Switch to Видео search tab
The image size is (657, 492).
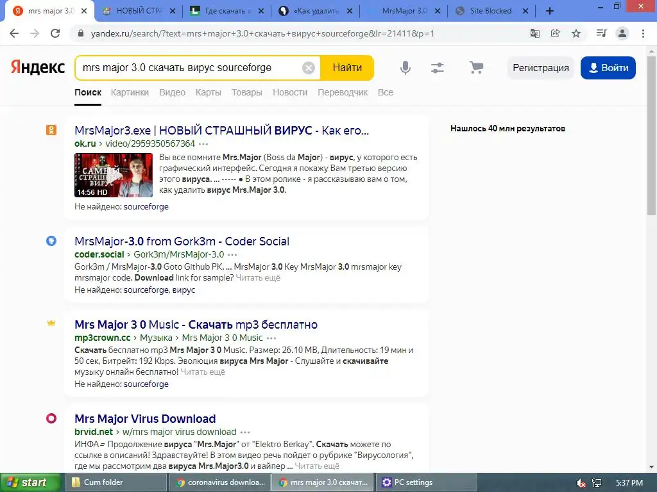(x=172, y=92)
